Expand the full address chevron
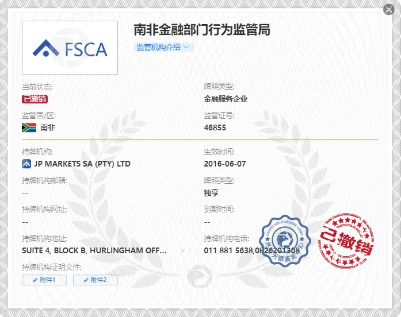Screen dimensions: 401x317 (183, 250)
